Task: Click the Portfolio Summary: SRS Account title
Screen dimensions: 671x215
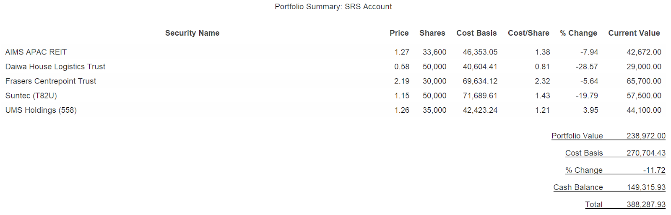Action: click(x=333, y=7)
